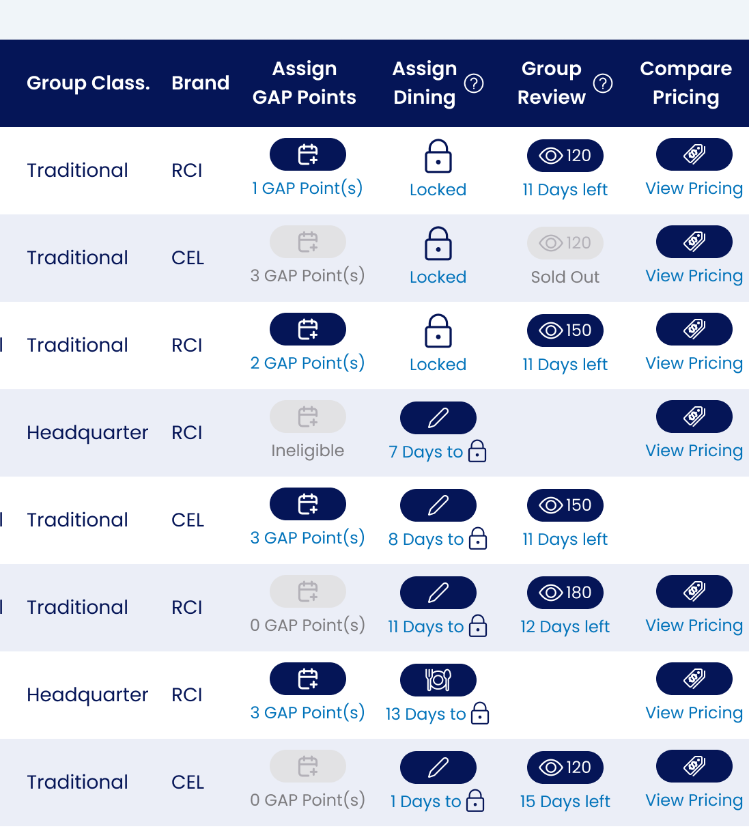Toggle the eye icon showing 120 views with 11 Days left
Screen dimensions: 749x831
tap(565, 156)
